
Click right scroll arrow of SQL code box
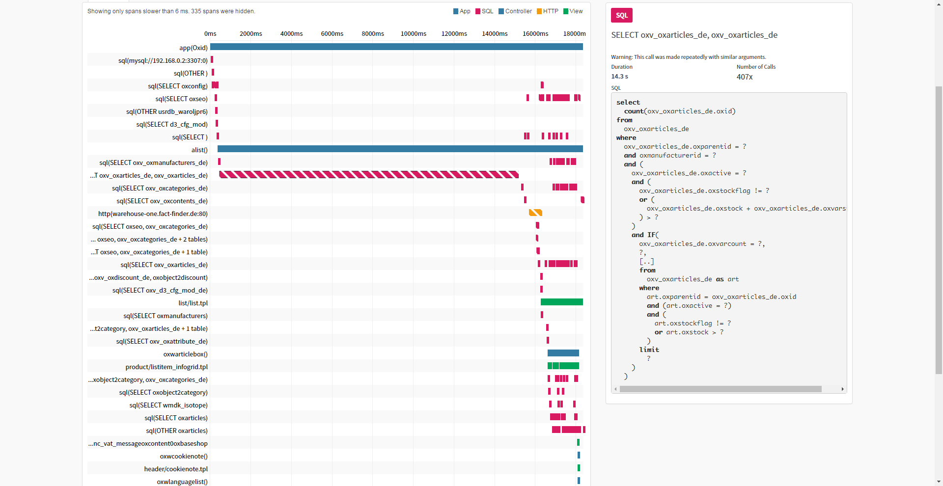[x=843, y=389]
